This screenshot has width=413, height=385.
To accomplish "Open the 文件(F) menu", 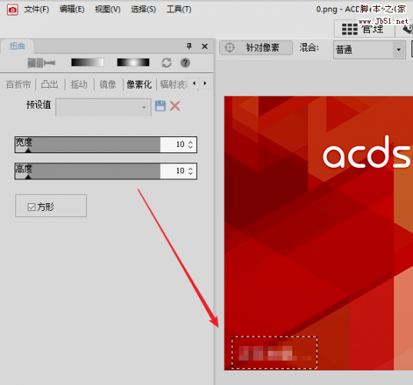I will tap(36, 9).
